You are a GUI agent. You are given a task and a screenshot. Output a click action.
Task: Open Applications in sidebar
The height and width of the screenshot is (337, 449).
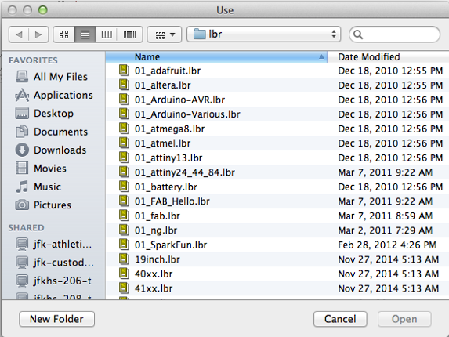[54, 95]
